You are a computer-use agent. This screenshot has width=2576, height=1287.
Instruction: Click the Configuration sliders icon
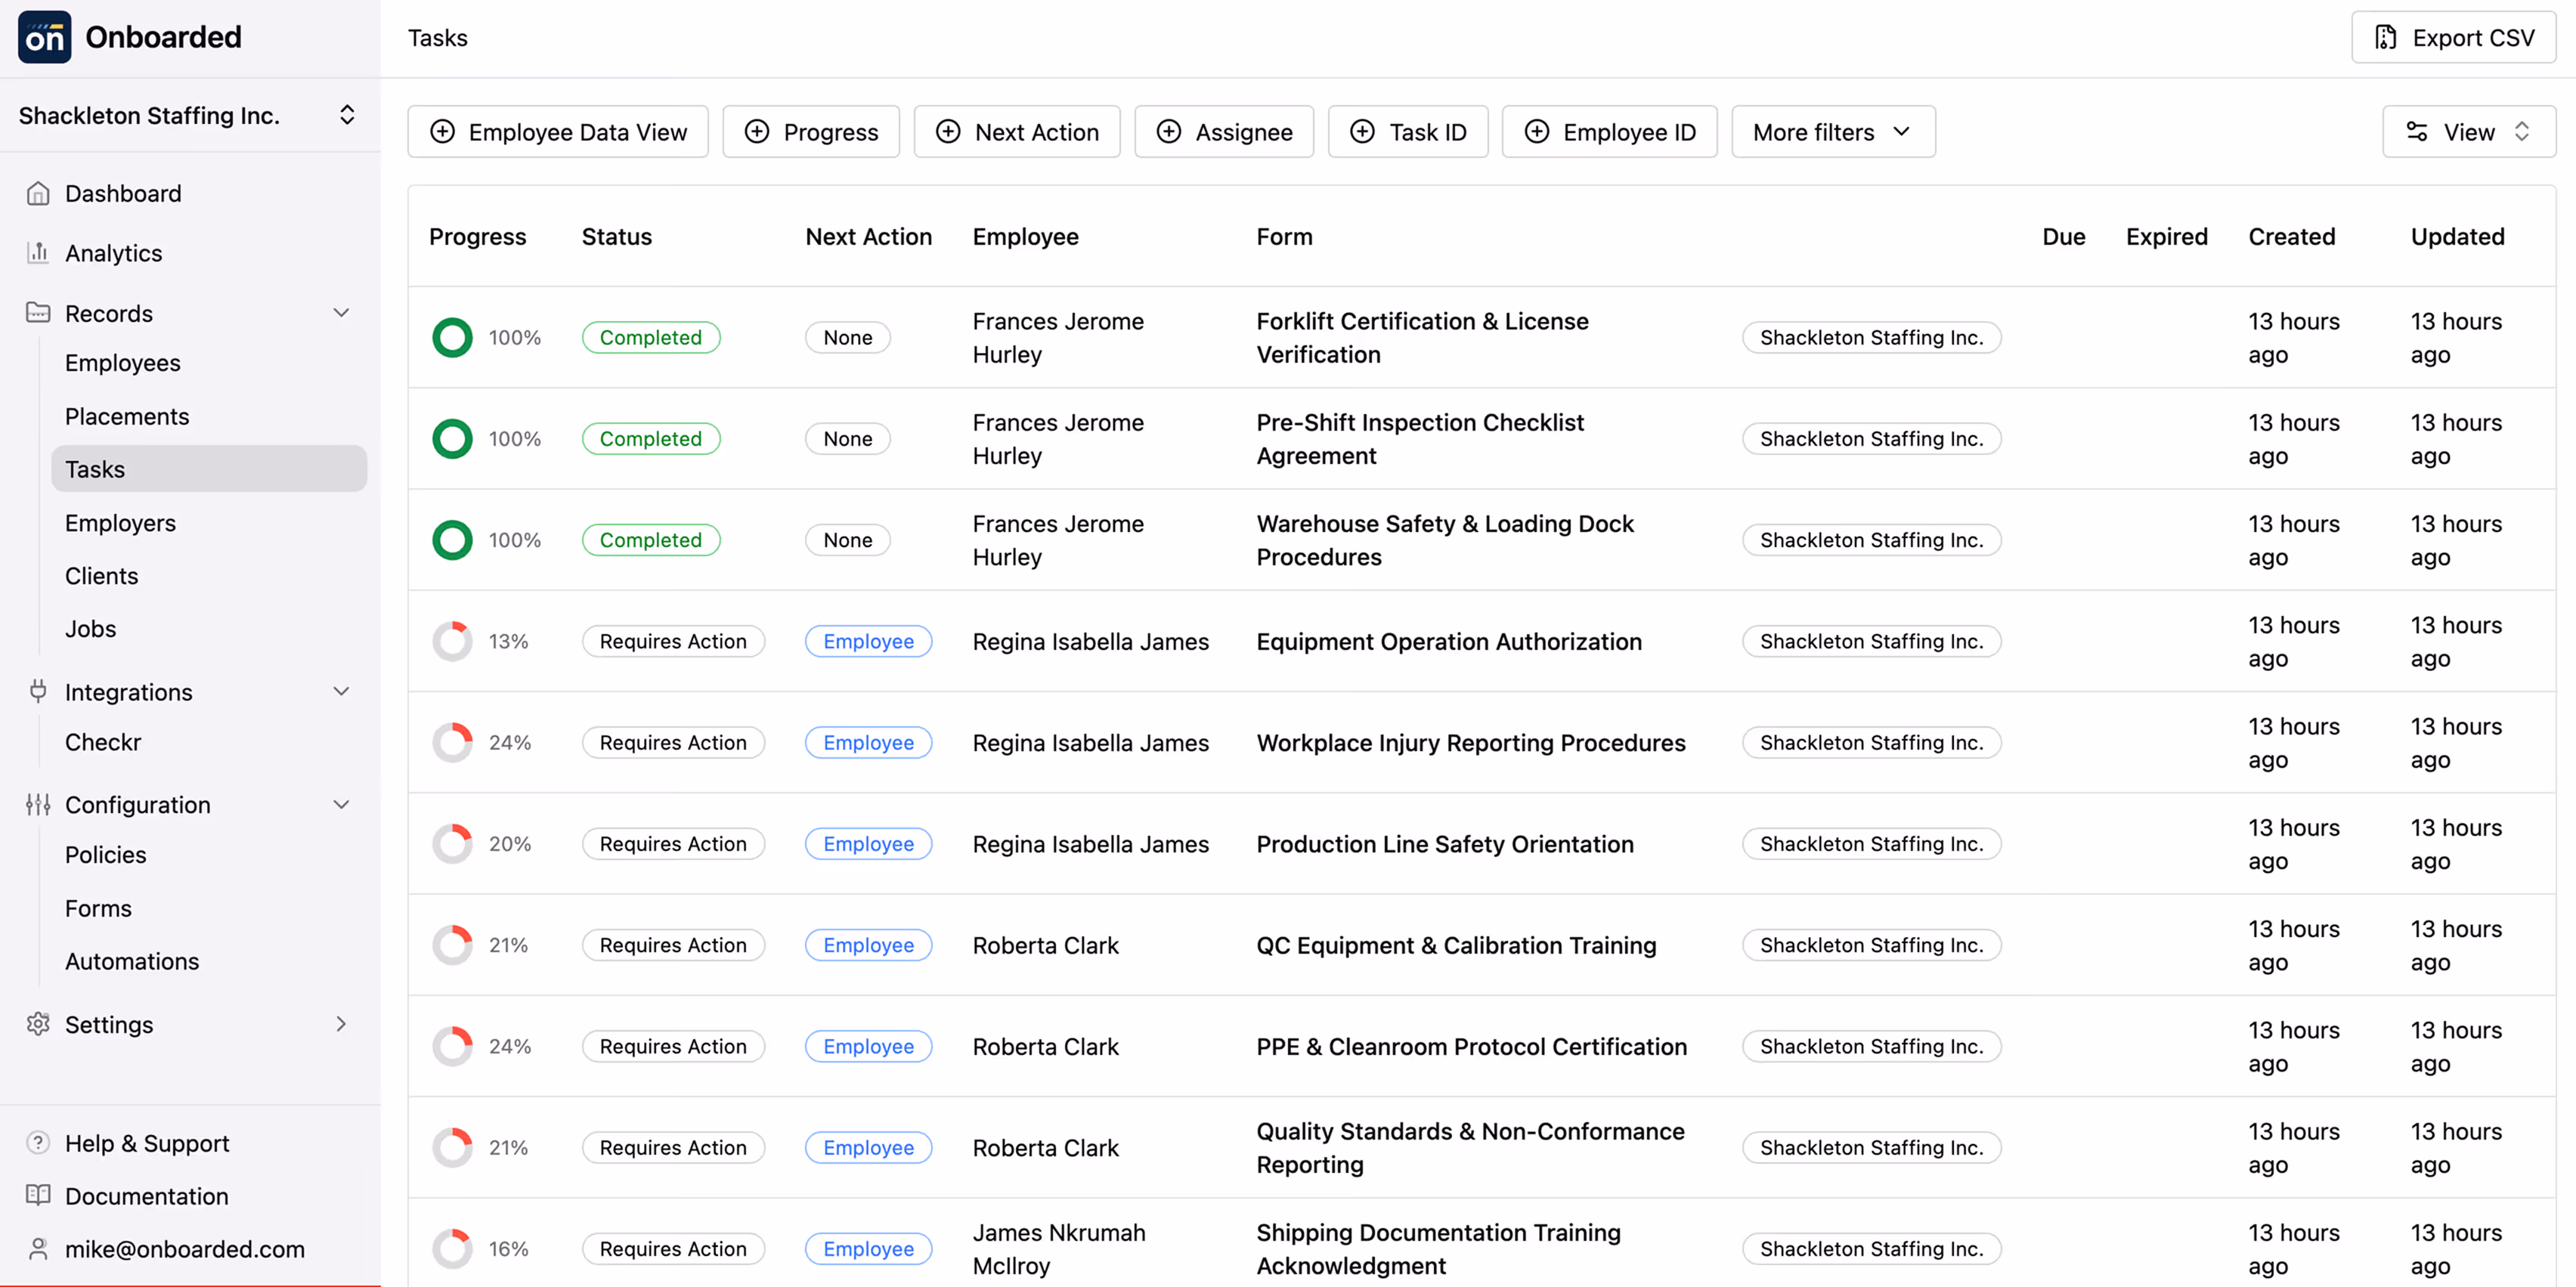pos(37,804)
